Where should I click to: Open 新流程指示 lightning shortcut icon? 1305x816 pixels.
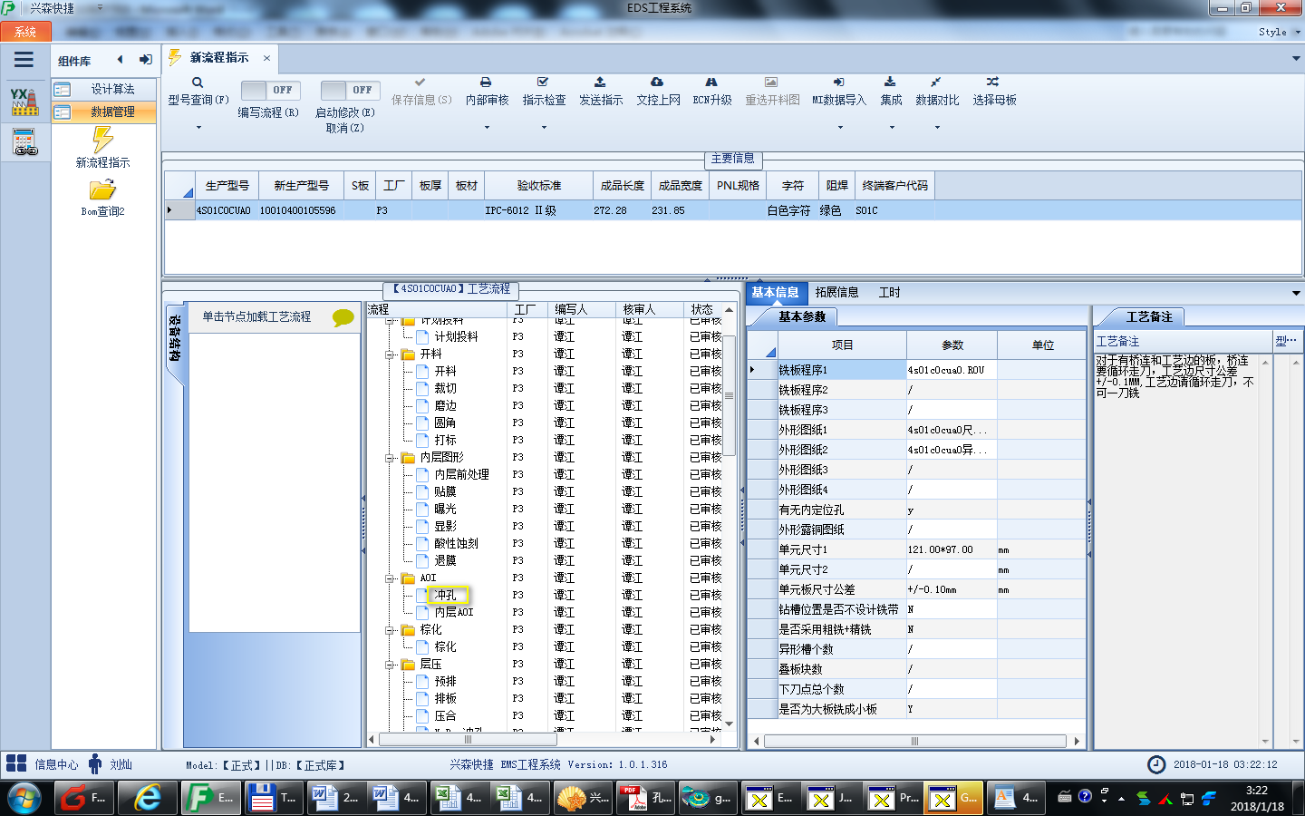coord(102,140)
